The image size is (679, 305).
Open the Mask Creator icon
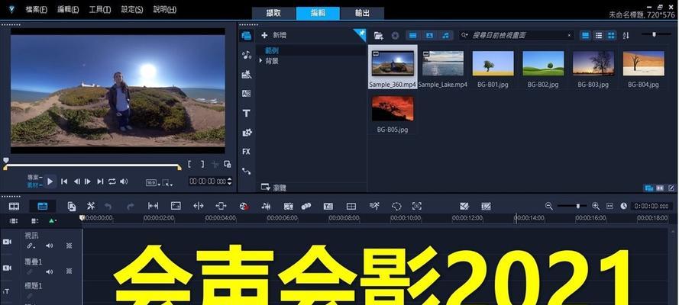pos(396,206)
